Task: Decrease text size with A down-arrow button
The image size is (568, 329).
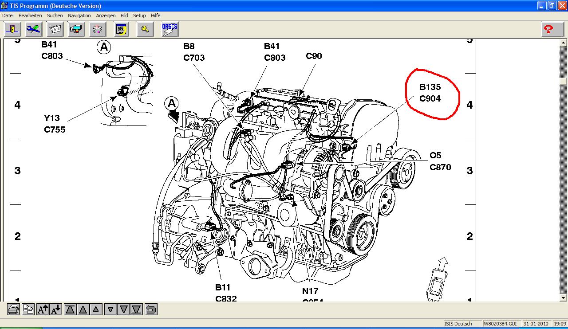Action: point(56,309)
